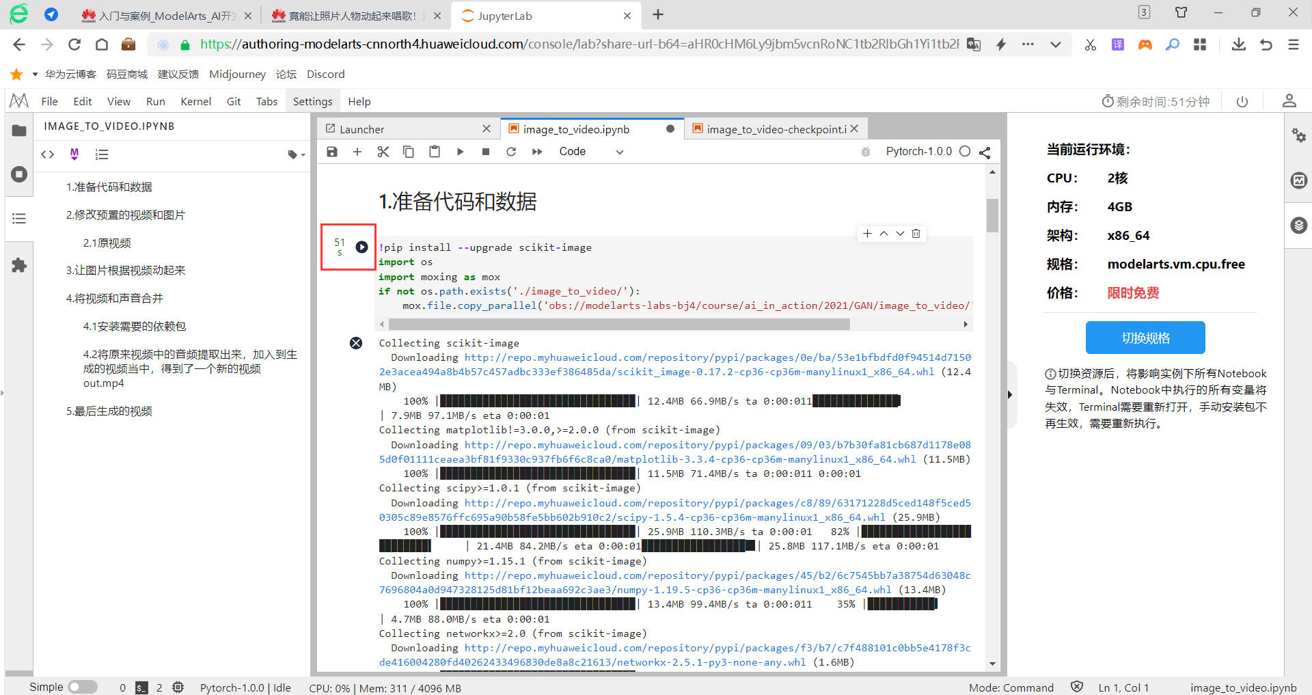Image resolution: width=1312 pixels, height=695 pixels.
Task: Close the Launcher tab
Action: pyautogui.click(x=487, y=128)
